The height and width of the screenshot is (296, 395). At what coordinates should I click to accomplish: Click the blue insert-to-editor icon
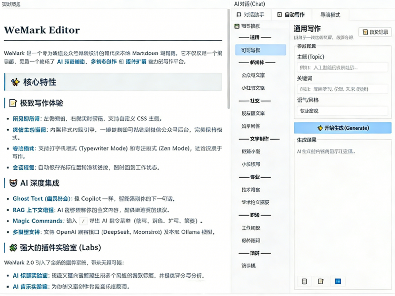[x=338, y=281]
